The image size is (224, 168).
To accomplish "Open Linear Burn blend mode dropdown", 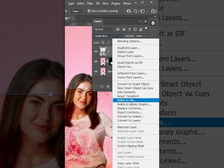I will [x=109, y=36].
